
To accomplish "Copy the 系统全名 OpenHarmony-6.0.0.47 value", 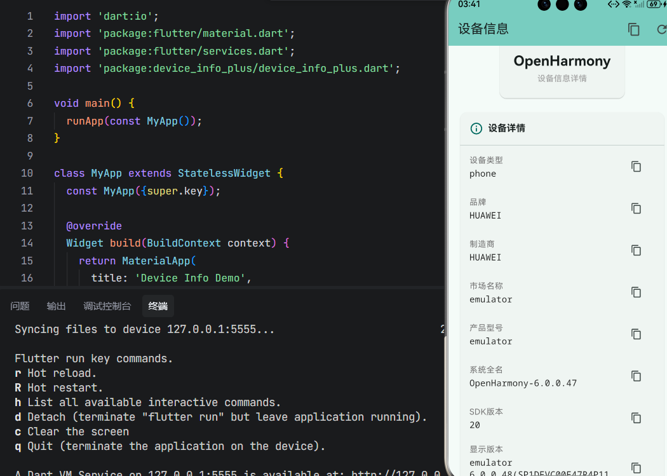I will (636, 376).
